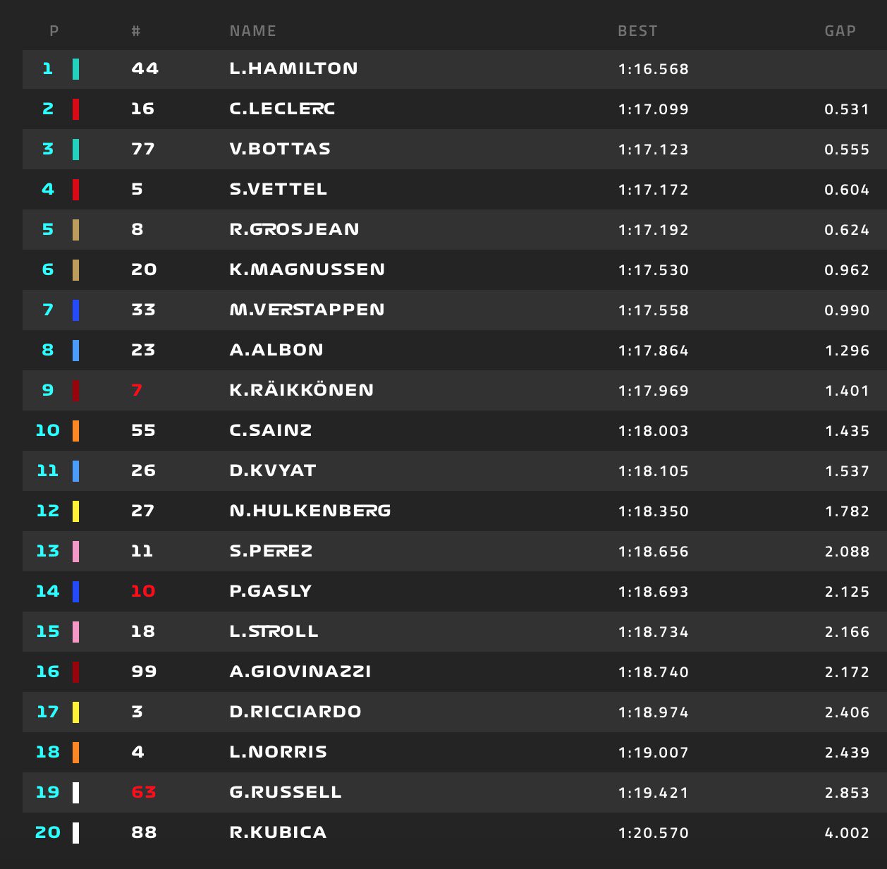Click the pink bar beside S.PEREZ

(x=75, y=552)
